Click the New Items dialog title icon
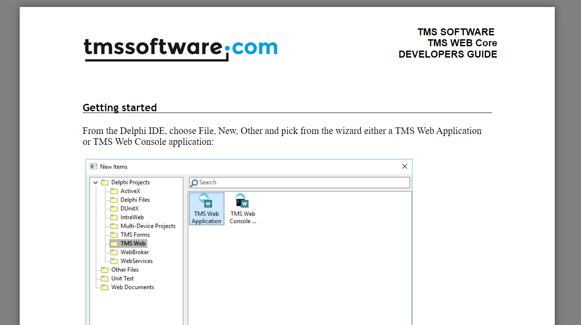581x325 pixels. 94,167
